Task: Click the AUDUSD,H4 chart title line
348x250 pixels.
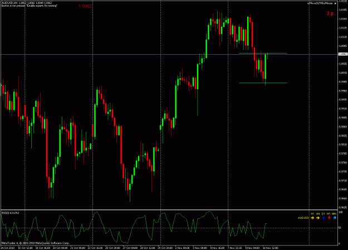Action: pos(27,3)
